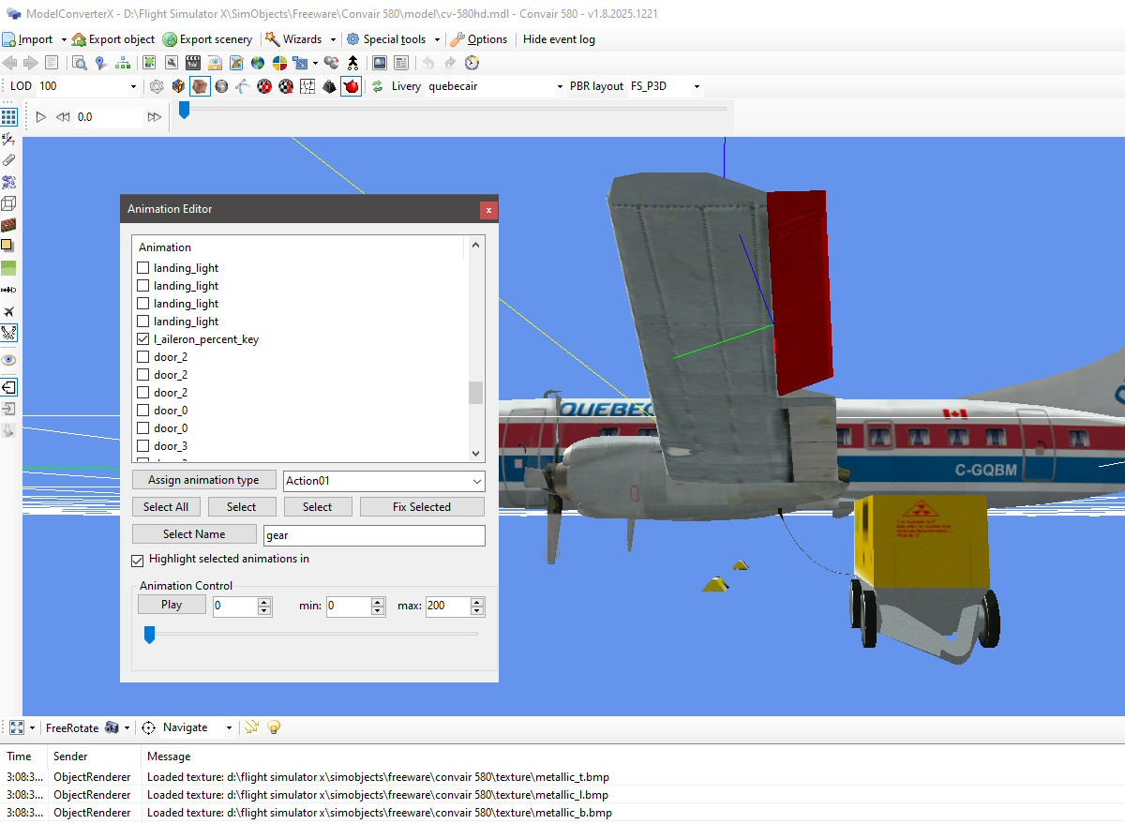1125x824 pixels.
Task: Click the brick wall sidebar icon
Action: [x=8, y=225]
